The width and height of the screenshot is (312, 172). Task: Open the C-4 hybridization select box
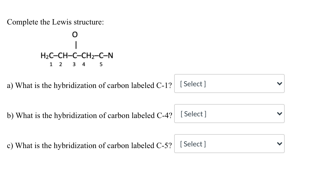[x=229, y=114]
